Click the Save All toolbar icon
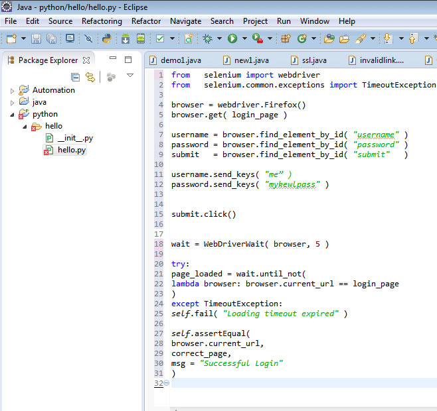The image size is (437, 411). [x=50, y=39]
